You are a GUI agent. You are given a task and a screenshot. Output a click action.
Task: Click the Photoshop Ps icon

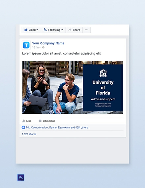[x=21, y=177]
